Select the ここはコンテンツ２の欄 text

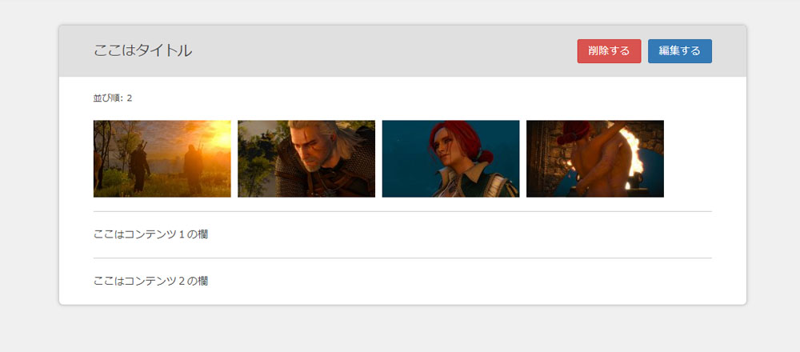coord(150,281)
